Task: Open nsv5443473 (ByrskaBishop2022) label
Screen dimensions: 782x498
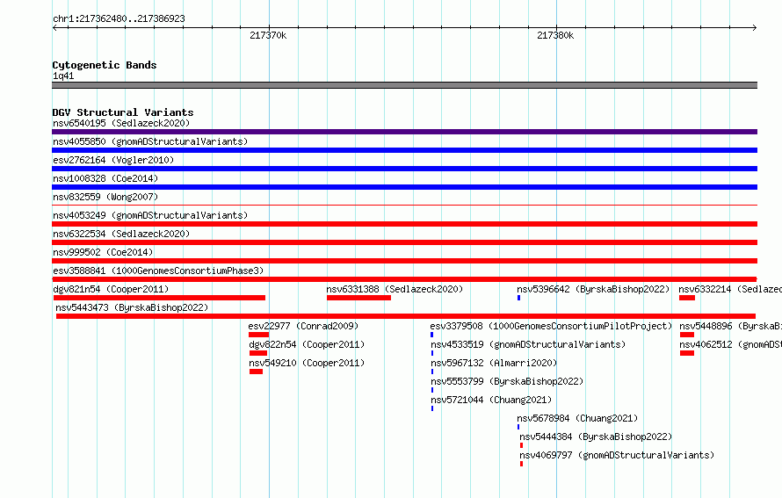Action: 132,307
